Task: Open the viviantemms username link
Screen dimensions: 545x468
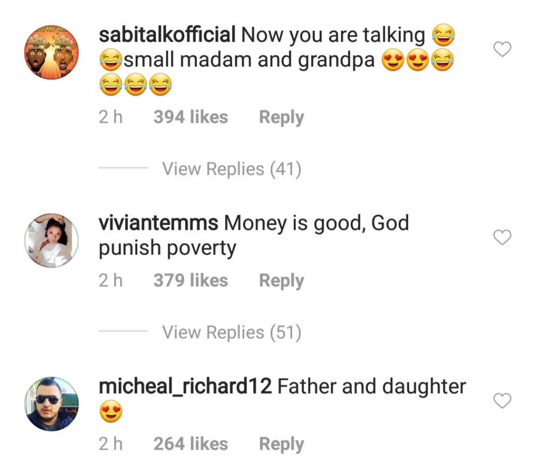Action: 159,223
